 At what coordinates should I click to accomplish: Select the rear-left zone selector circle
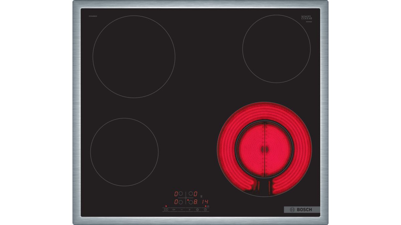(x=180, y=193)
